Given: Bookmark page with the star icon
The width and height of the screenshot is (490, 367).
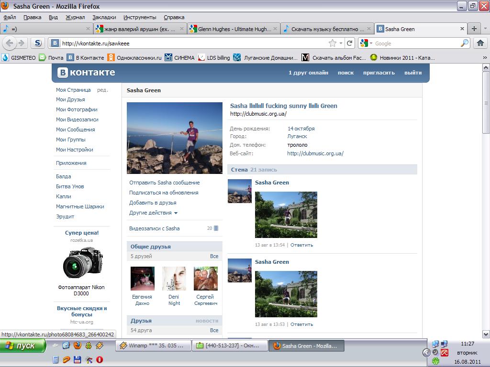Looking at the screenshot, I should pyautogui.click(x=333, y=43).
